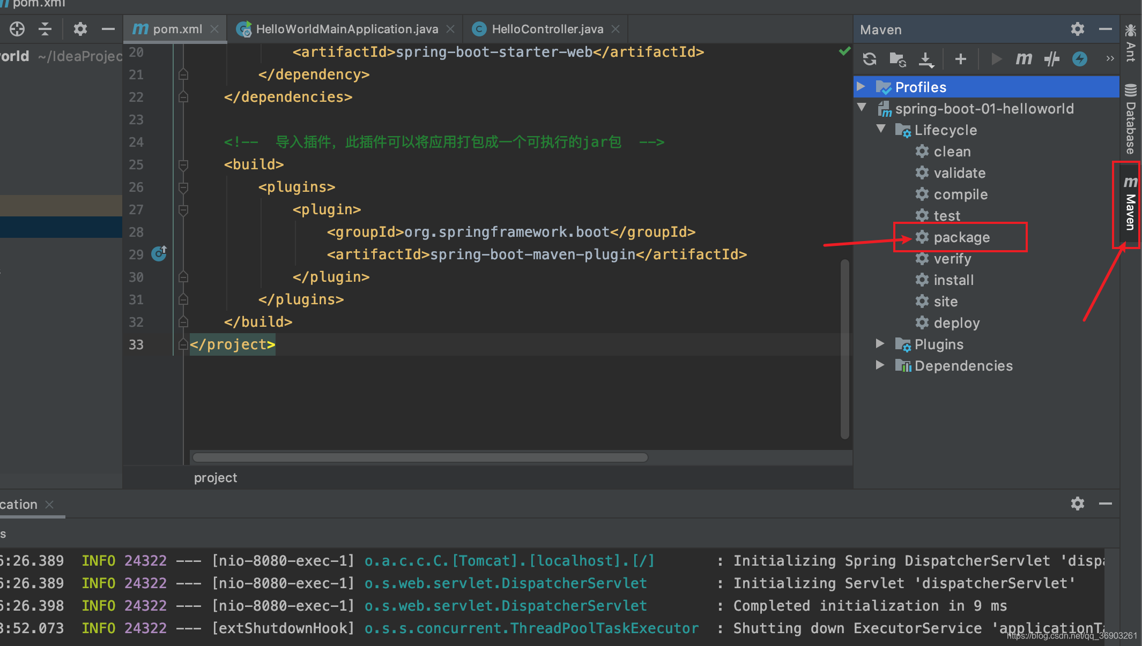This screenshot has width=1142, height=646.
Task: Hide the project tool window
Action: (108, 29)
